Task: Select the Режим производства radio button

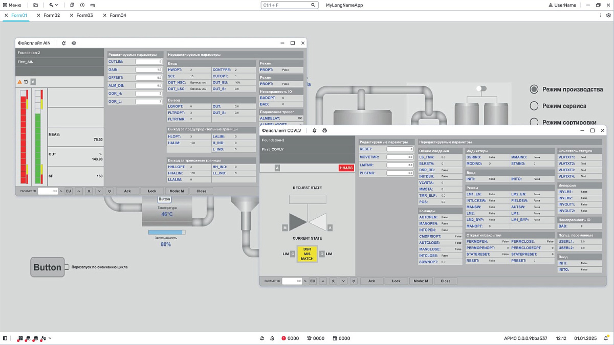Action: pyautogui.click(x=534, y=89)
